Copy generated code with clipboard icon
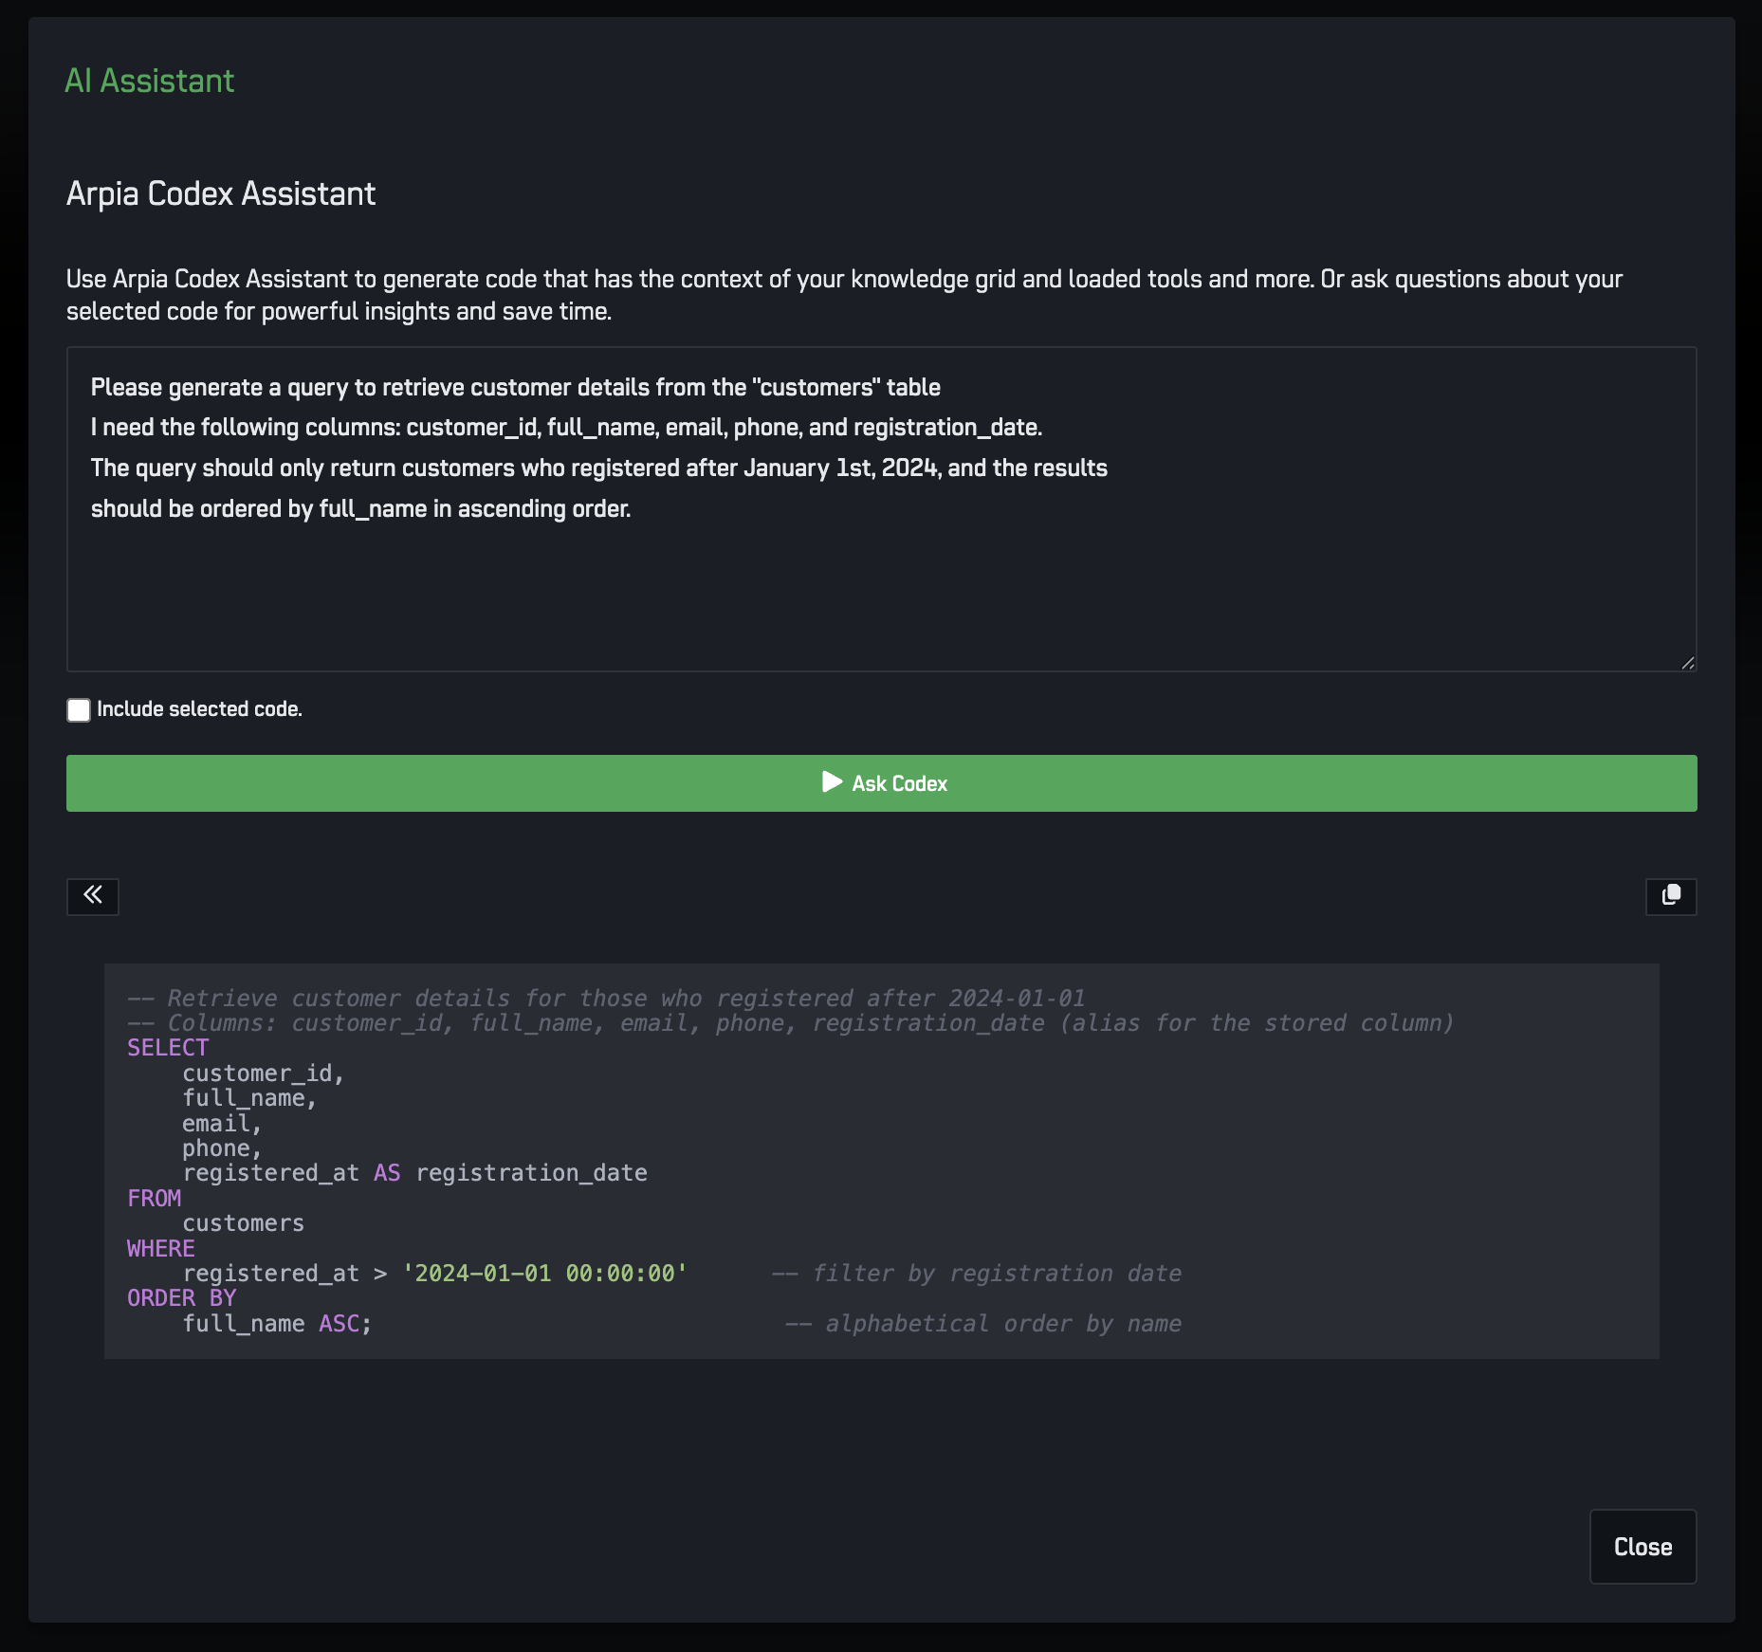Viewport: 1762px width, 1652px height. click(1671, 895)
